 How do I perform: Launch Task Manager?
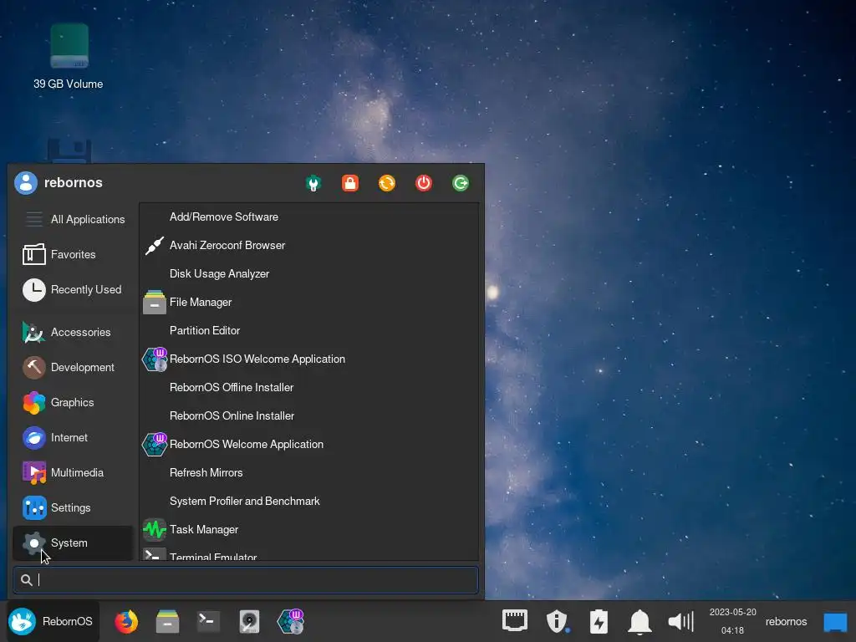click(x=309, y=529)
